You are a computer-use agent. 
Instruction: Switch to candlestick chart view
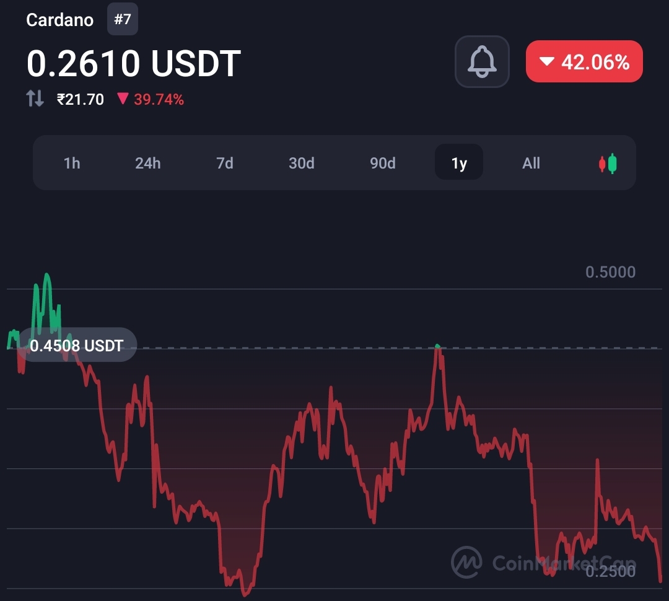(608, 164)
